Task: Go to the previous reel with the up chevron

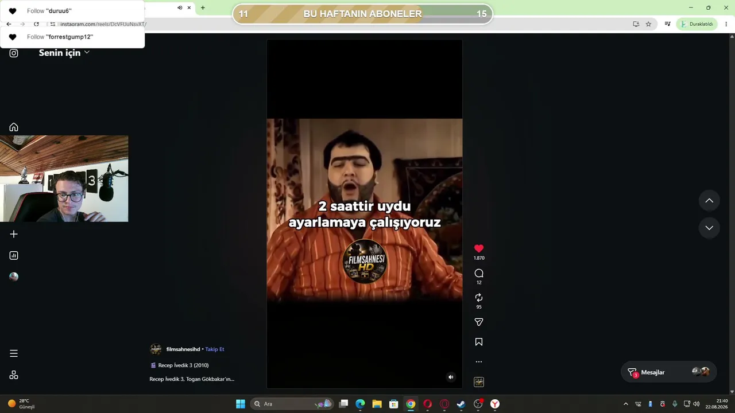Action: (x=709, y=201)
